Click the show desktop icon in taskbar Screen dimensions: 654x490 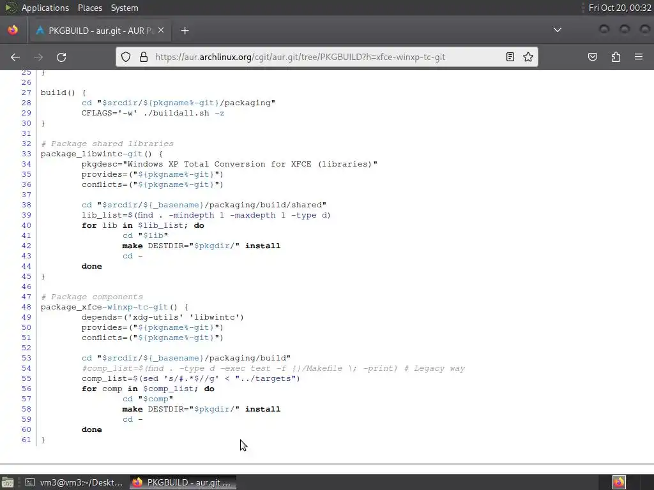point(8,482)
